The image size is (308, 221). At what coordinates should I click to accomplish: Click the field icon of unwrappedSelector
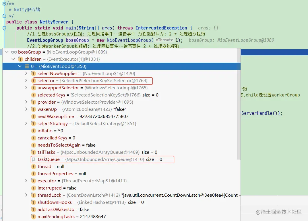coord(33,88)
